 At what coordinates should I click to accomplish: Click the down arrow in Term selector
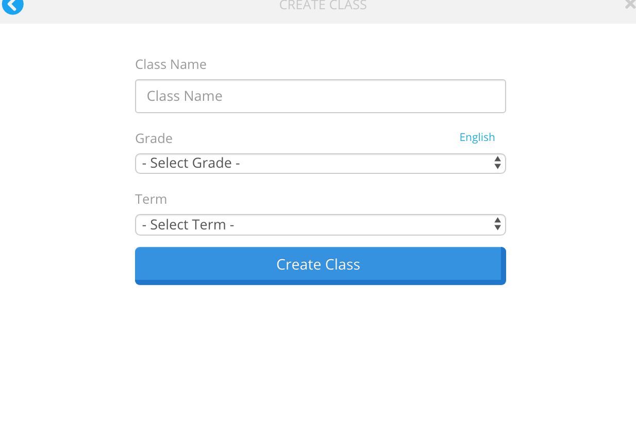tap(497, 228)
